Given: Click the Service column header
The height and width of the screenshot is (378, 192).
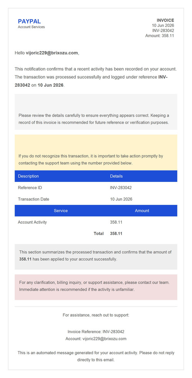Looking at the screenshot, I should point(61,211).
